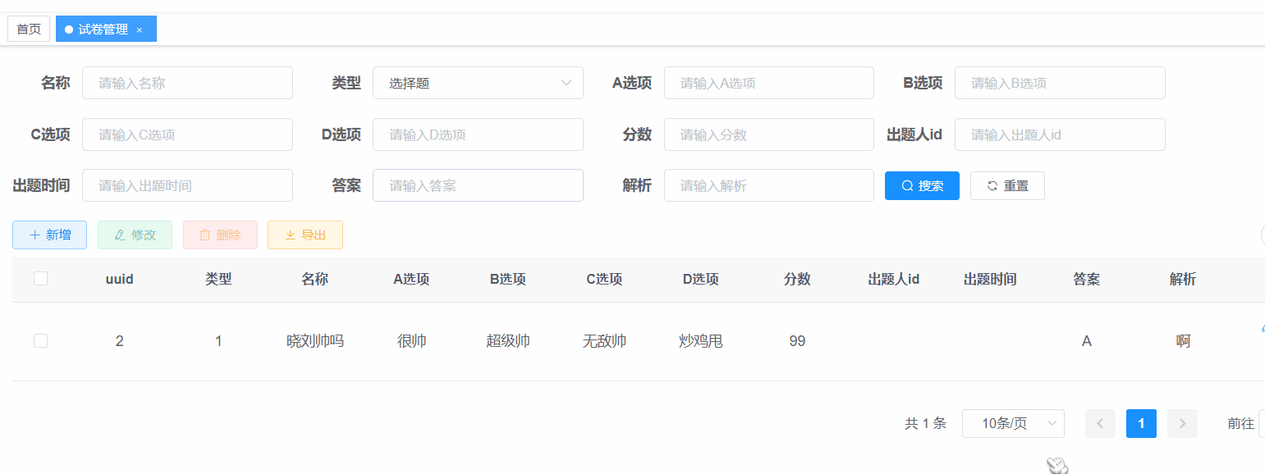Click the cell 很帅
The image size is (1265, 474).
point(411,341)
